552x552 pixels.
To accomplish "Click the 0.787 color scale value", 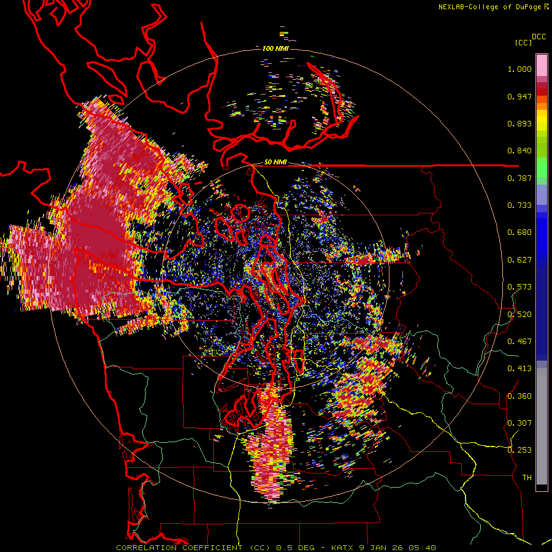I will [x=519, y=178].
